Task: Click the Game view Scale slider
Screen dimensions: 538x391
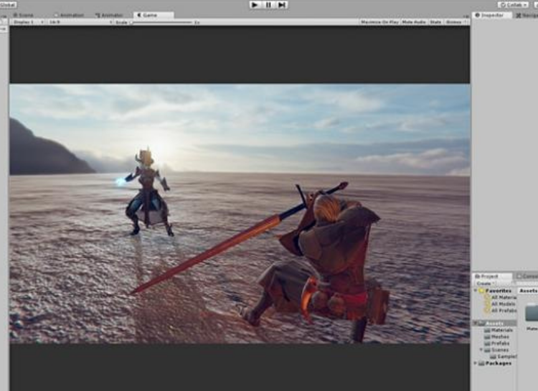Action: [x=162, y=22]
